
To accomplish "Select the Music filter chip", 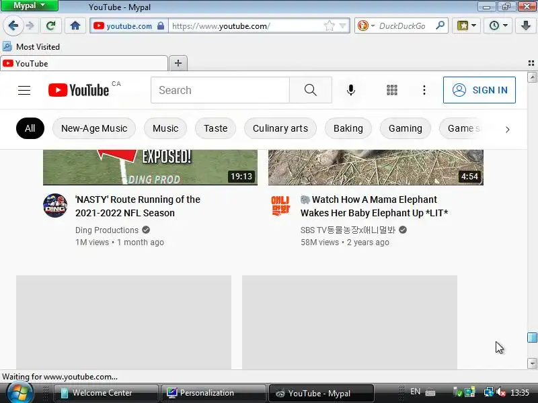I will (165, 128).
